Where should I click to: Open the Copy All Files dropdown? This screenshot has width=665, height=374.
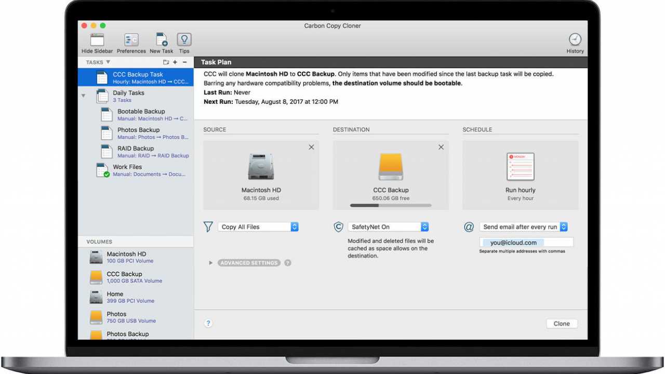[x=258, y=227]
